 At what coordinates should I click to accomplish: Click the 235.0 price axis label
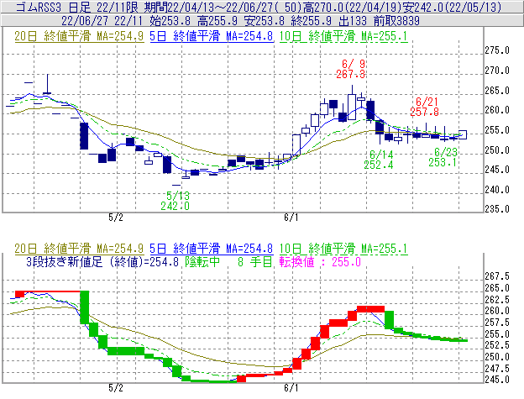(497, 209)
